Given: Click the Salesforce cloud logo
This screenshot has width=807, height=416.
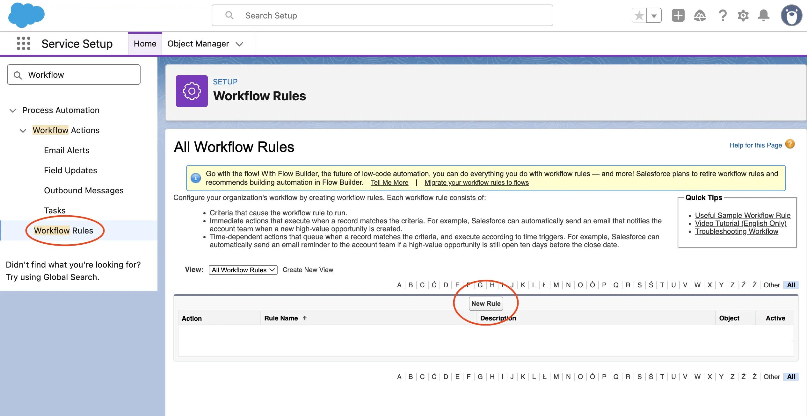Looking at the screenshot, I should point(26,15).
